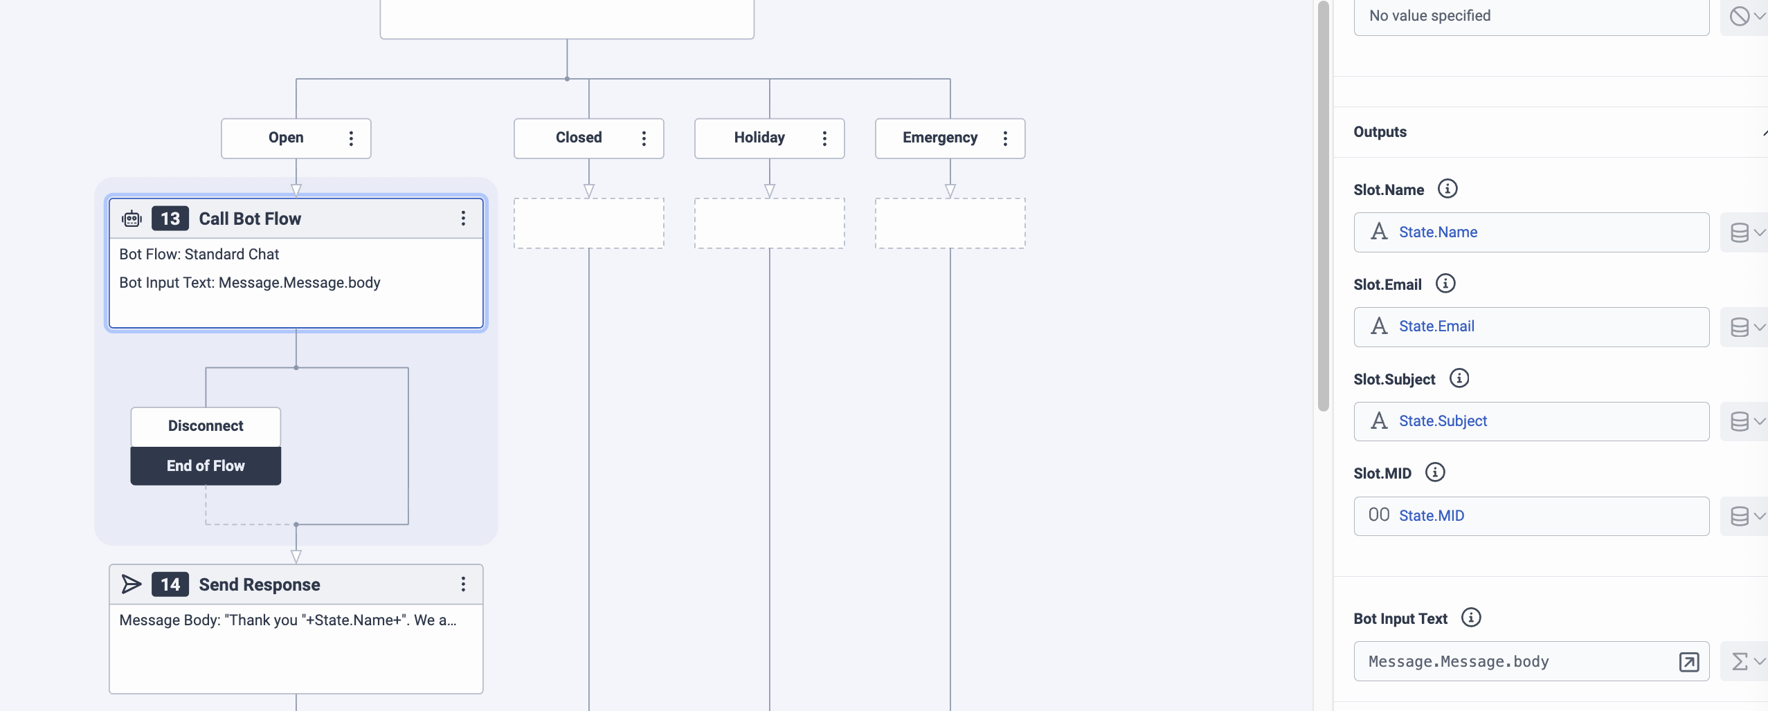Open the Open branch options menu
The image size is (1768, 711).
point(352,138)
